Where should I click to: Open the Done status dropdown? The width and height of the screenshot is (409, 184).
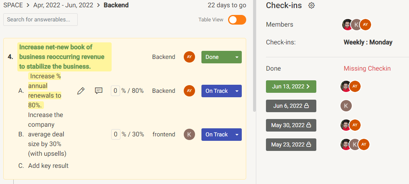[221, 57]
